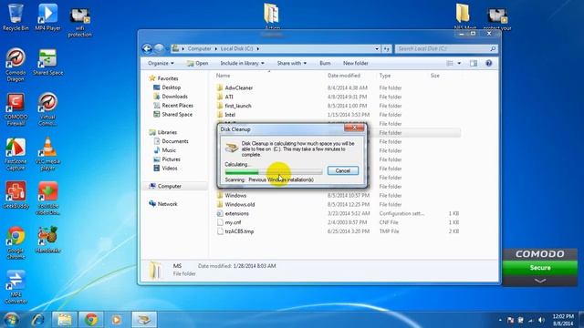Expand the Comodo widget chevron
584x328 pixels.
pyautogui.click(x=540, y=281)
